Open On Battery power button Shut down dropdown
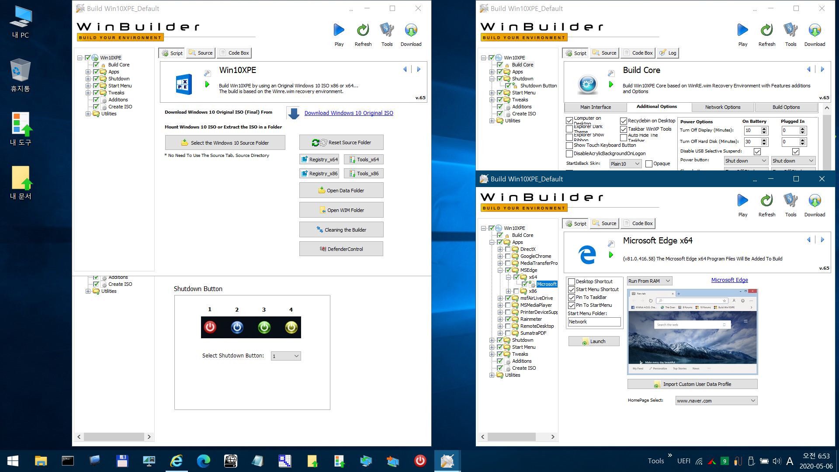Viewport: 839px width, 472px height. pos(746,161)
